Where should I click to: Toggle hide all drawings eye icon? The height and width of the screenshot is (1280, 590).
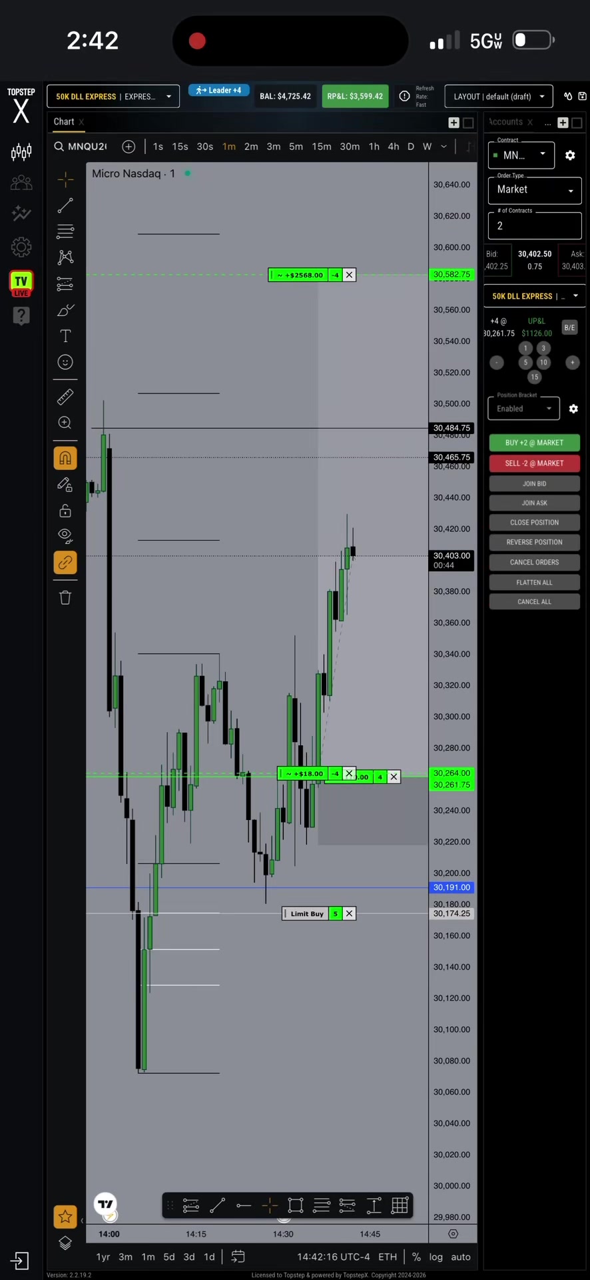click(x=65, y=536)
